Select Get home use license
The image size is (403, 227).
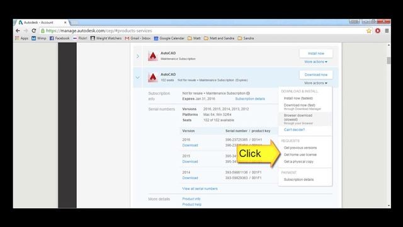[300, 154]
